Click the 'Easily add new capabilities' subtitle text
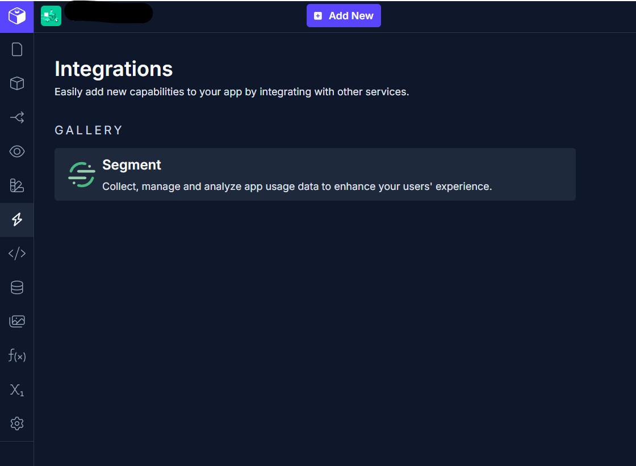636x466 pixels. coord(232,92)
